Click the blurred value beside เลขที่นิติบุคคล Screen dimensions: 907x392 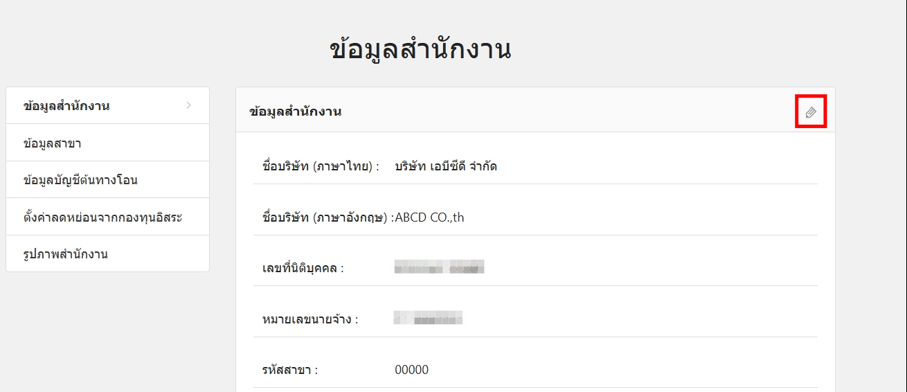[x=439, y=267]
